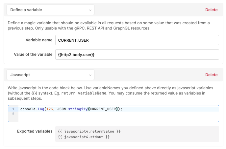Image resolution: width=226 pixels, height=149 pixels.
Task: Click the javascript4.returnValue exported variable
Action: coord(89,131)
